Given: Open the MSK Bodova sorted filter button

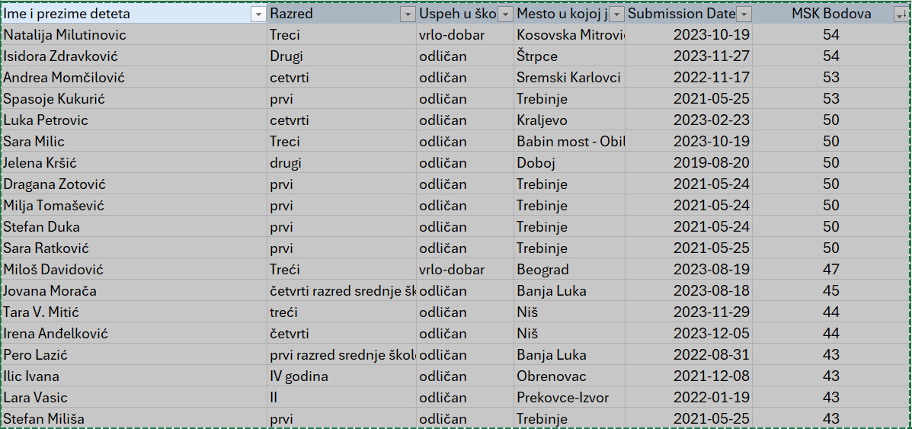Looking at the screenshot, I should 900,14.
